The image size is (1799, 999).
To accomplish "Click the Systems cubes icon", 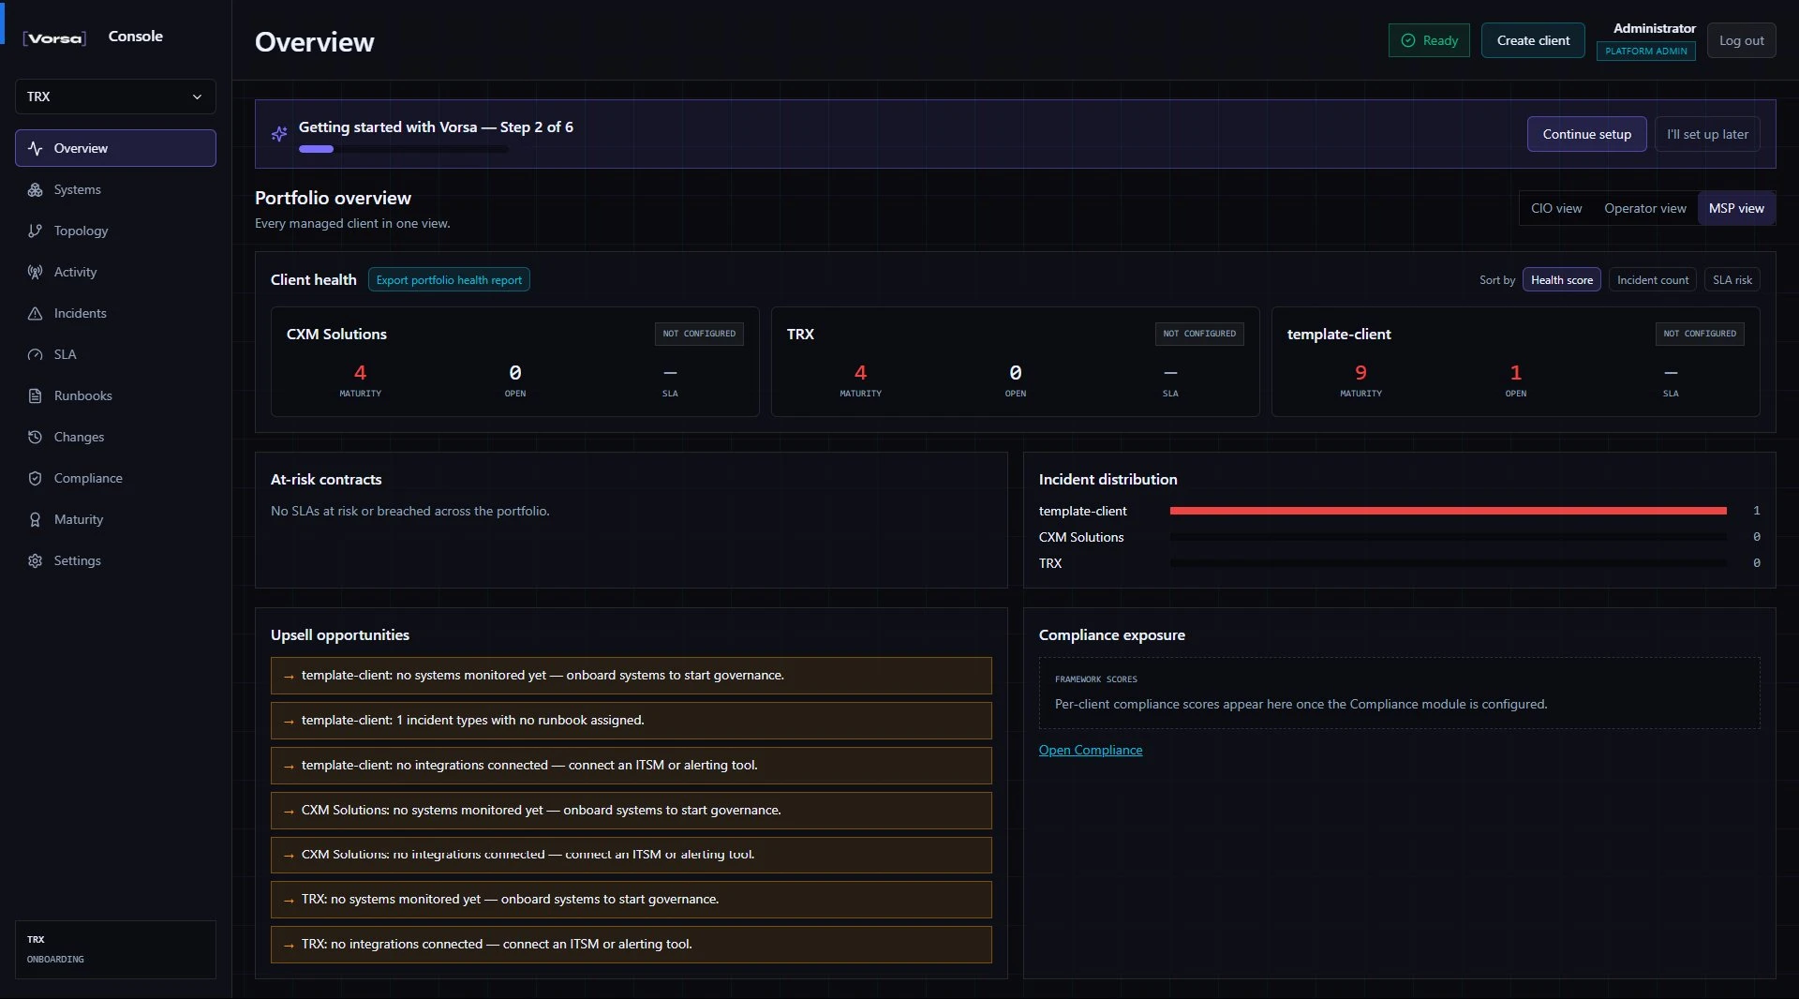I will pos(36,189).
